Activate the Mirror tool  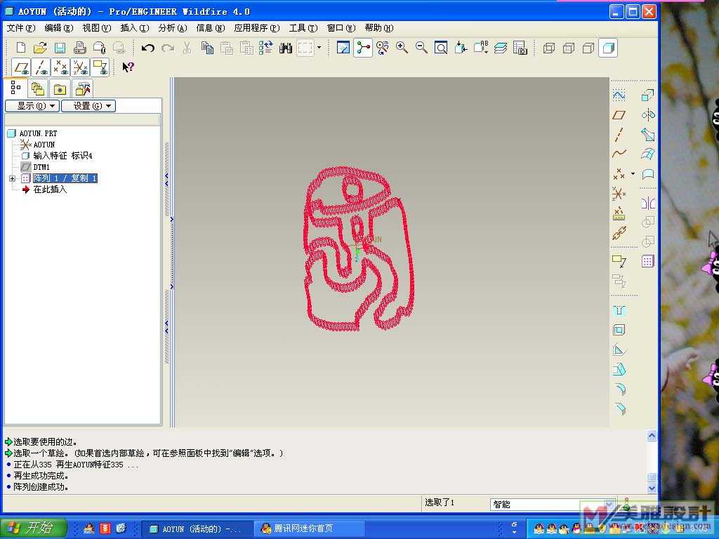click(x=647, y=203)
